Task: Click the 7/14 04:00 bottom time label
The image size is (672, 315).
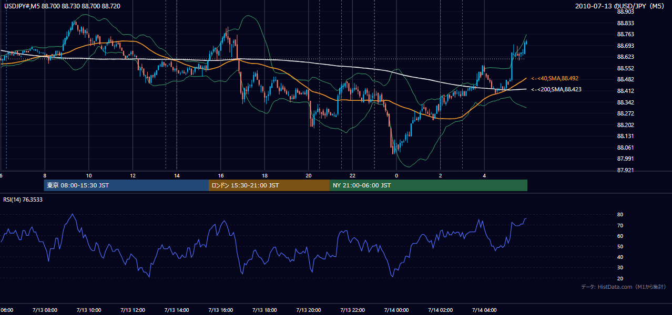Action: pyautogui.click(x=484, y=310)
